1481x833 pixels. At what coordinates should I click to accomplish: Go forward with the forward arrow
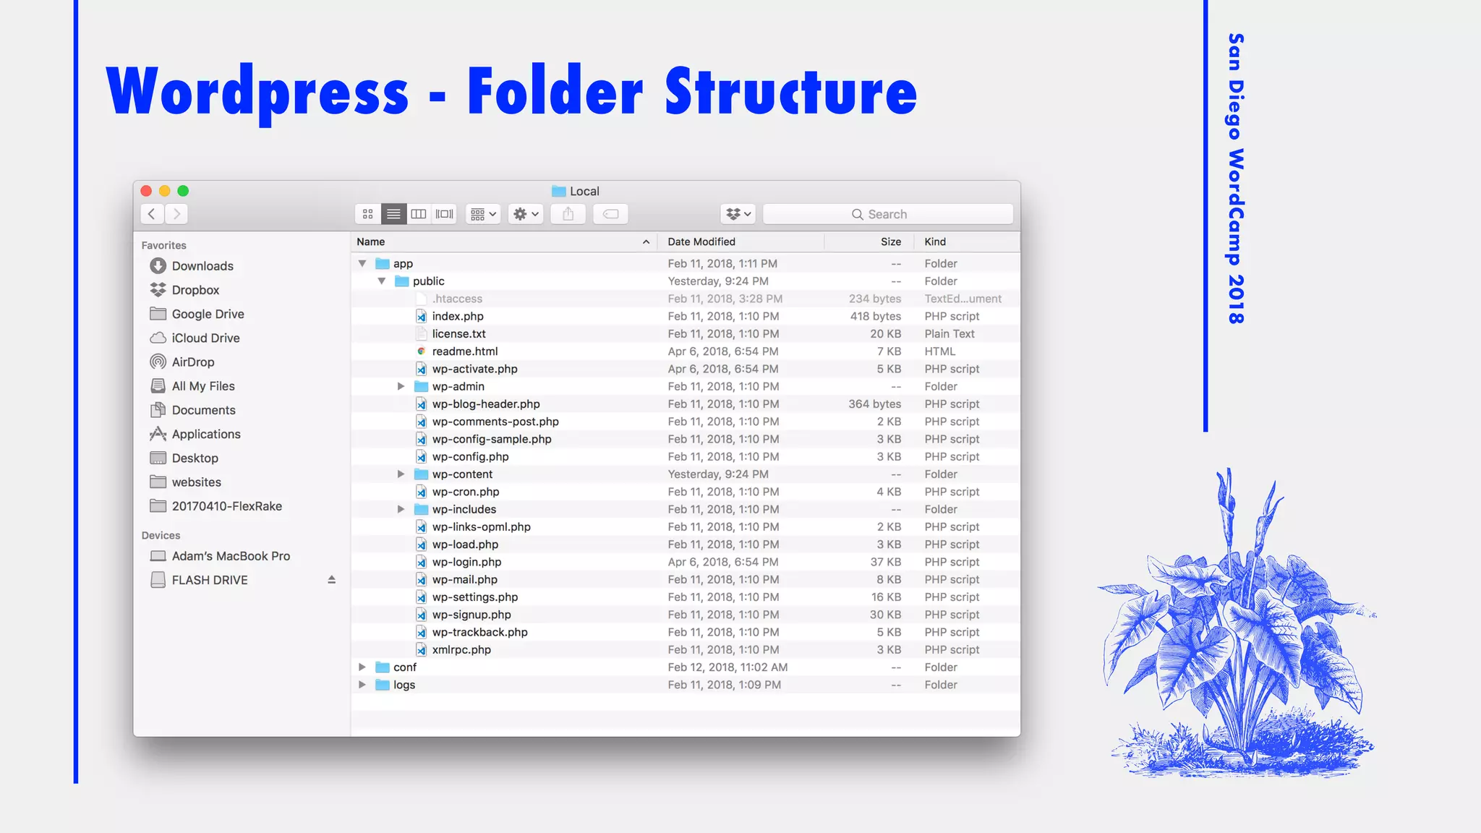coord(176,214)
